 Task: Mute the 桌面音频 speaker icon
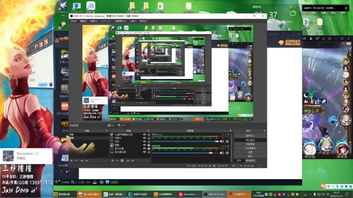coord(222,153)
